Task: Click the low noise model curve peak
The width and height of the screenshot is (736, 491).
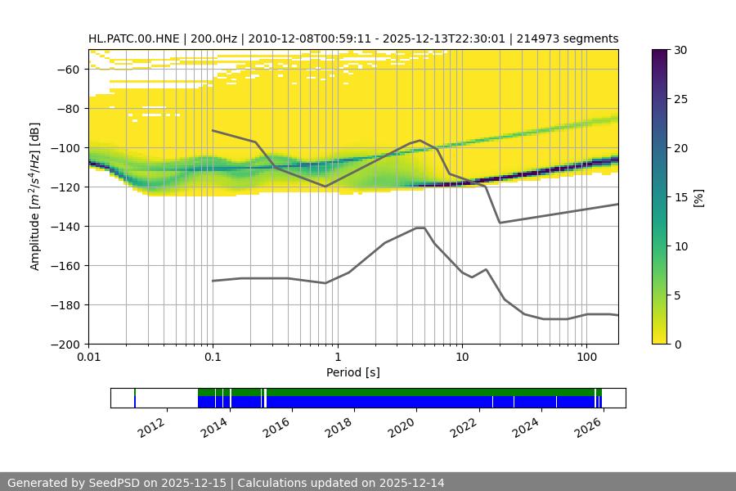Action: tap(420, 228)
